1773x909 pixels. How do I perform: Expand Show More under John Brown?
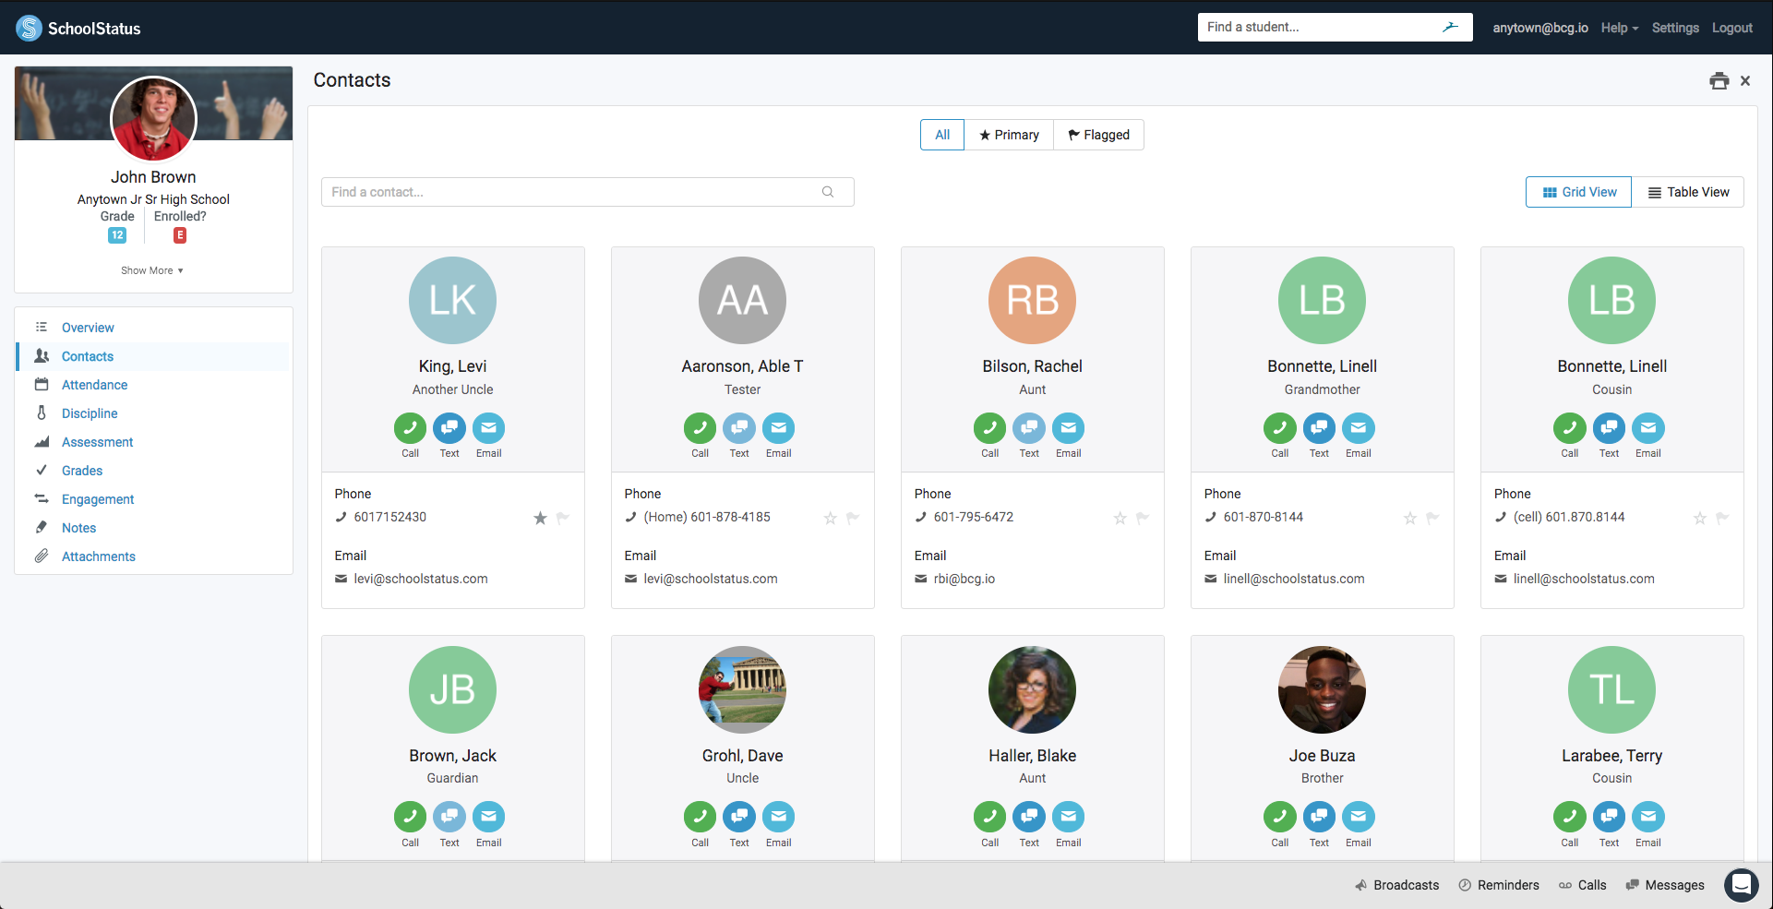(152, 270)
